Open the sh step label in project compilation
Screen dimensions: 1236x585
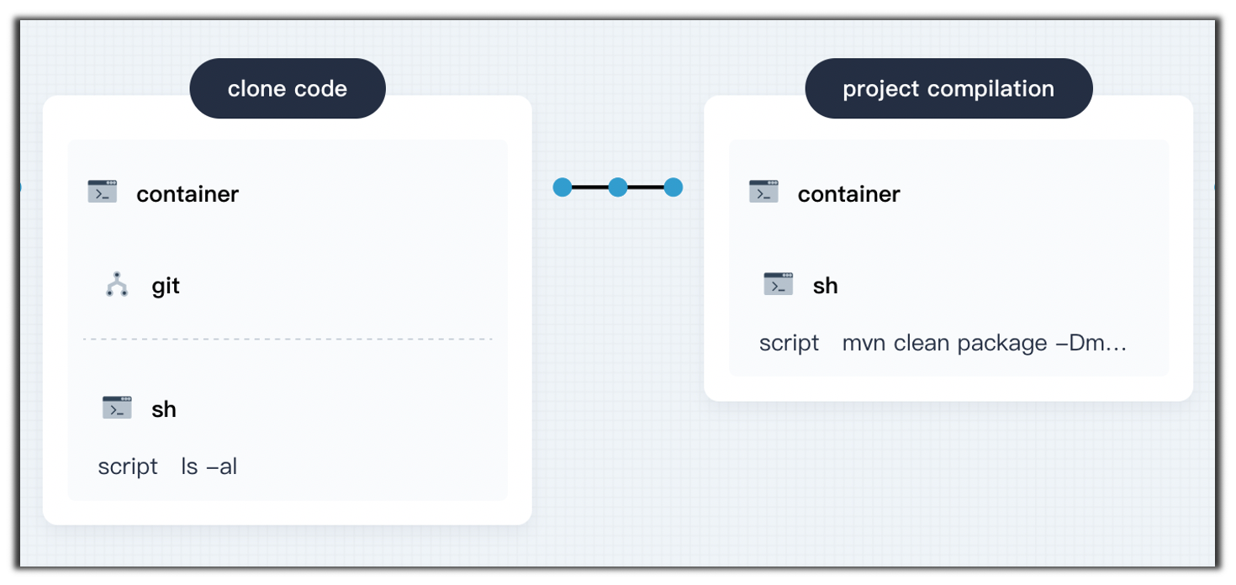coord(825,286)
